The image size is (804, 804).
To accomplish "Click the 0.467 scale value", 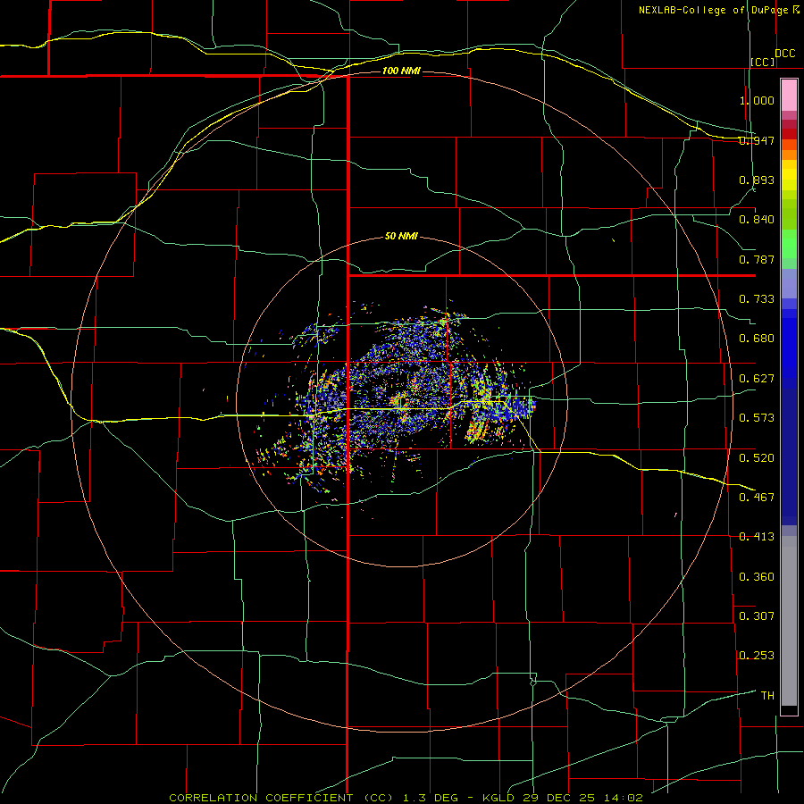I will pos(757,498).
